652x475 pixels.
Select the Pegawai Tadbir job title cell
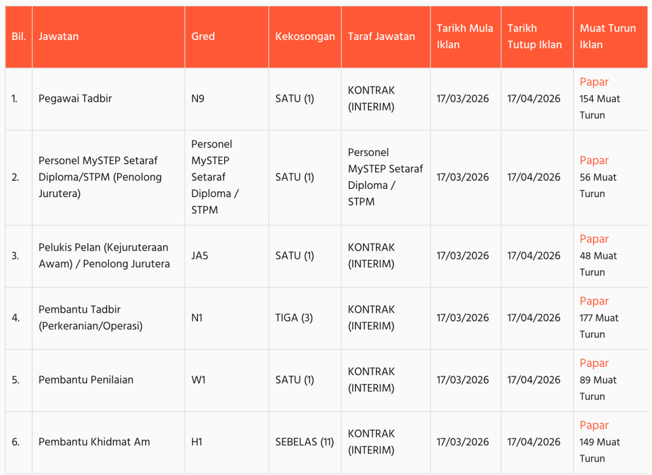pos(75,99)
